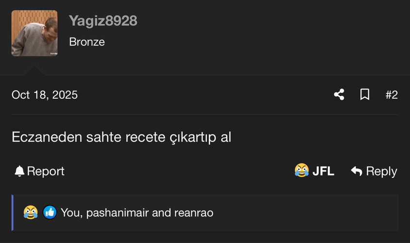This screenshot has width=410, height=243.
Task: Click the Bronze user rank label
Action: (x=87, y=42)
